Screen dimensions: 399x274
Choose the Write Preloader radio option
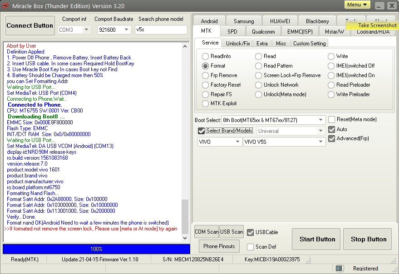tap(331, 94)
